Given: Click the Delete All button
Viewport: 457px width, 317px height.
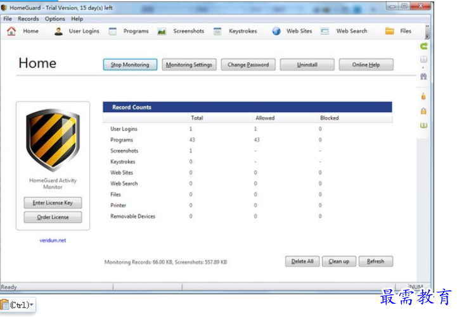Looking at the screenshot, I should point(302,261).
